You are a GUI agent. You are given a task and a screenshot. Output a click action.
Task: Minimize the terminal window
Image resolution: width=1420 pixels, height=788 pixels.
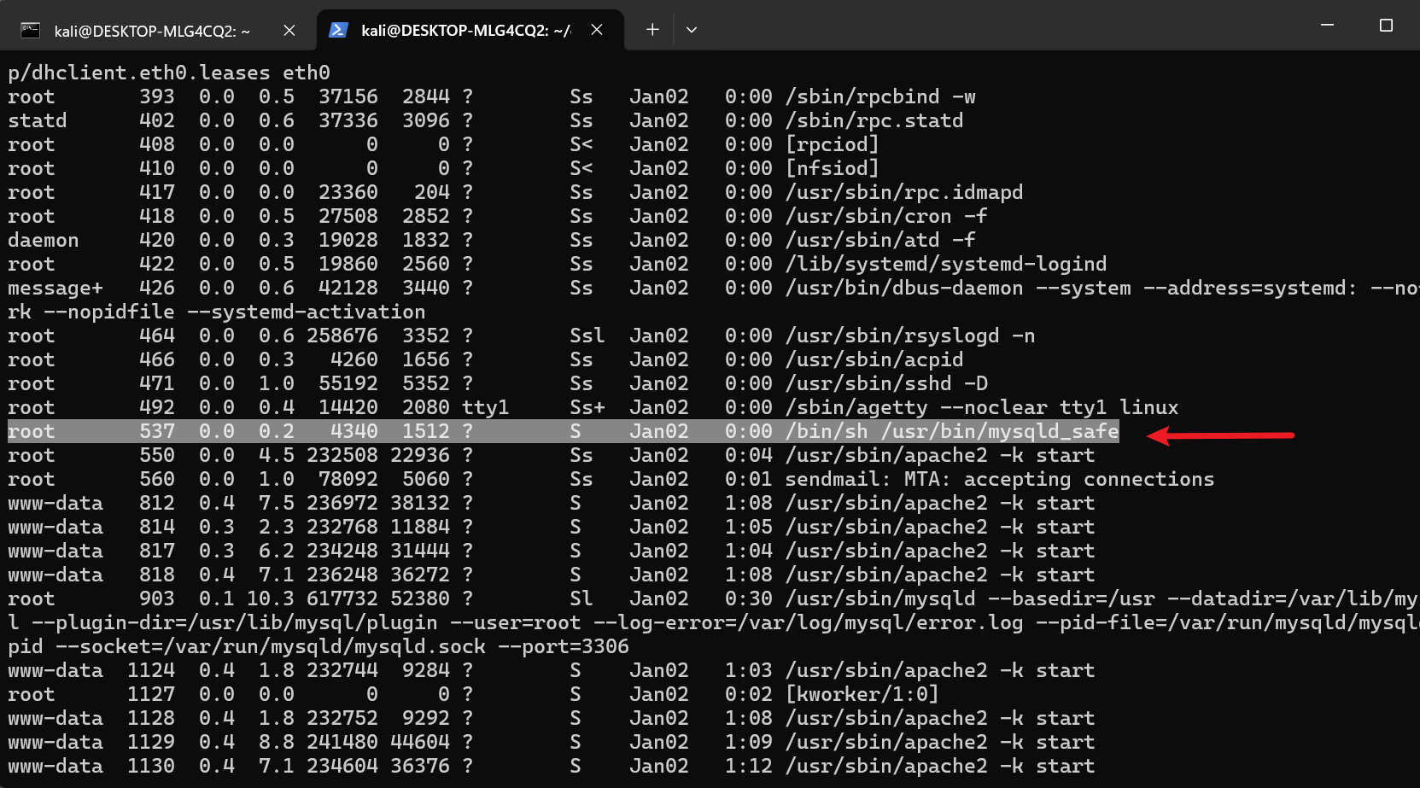1327,26
